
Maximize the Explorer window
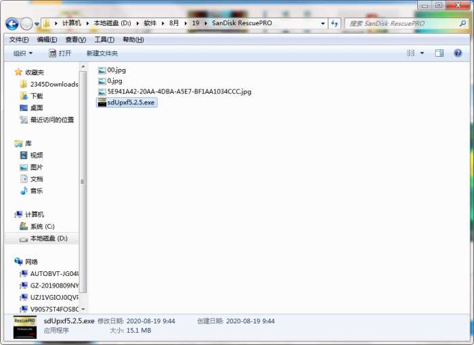tap(439, 5)
